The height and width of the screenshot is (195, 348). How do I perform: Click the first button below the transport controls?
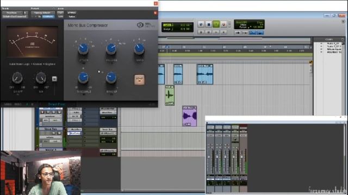[x=201, y=32]
